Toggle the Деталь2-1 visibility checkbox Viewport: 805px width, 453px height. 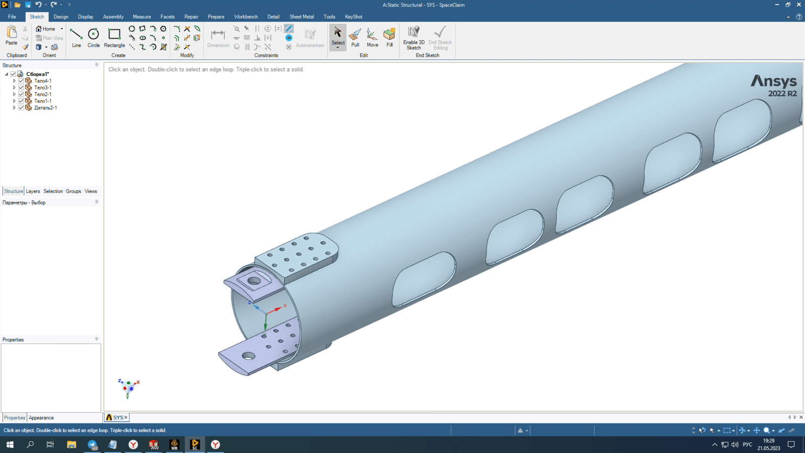(x=21, y=108)
